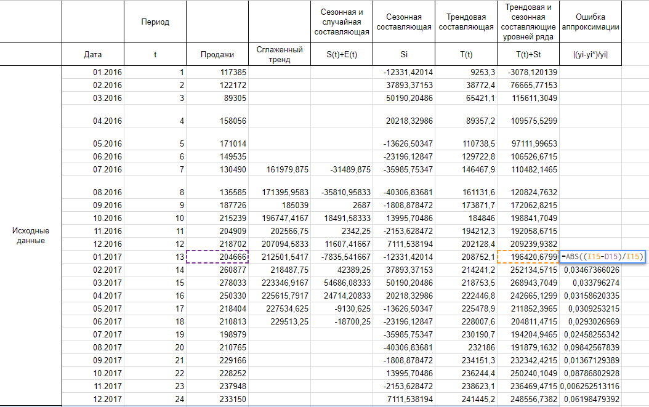
Task: Select the 'Исходные данные' merged cell
Action: (x=31, y=235)
